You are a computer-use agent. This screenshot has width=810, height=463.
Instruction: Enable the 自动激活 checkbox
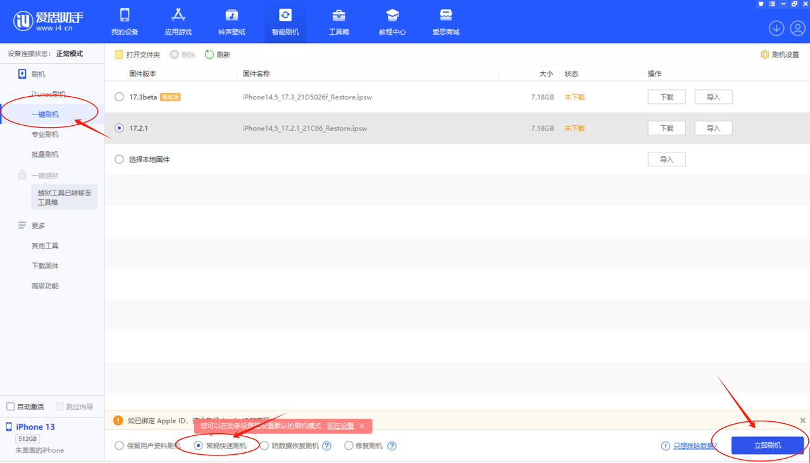coord(10,407)
